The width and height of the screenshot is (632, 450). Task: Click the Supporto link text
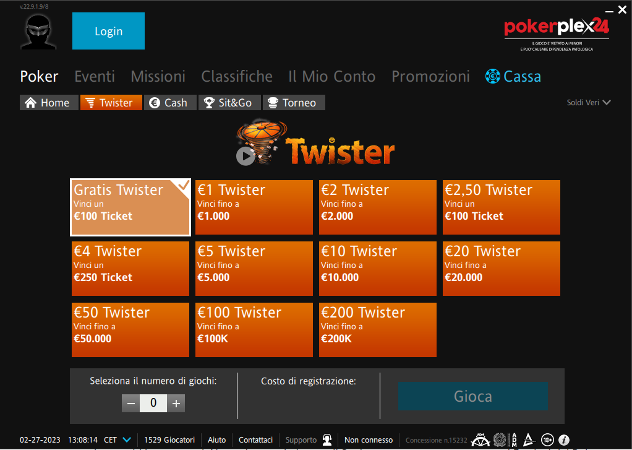pyautogui.click(x=301, y=440)
